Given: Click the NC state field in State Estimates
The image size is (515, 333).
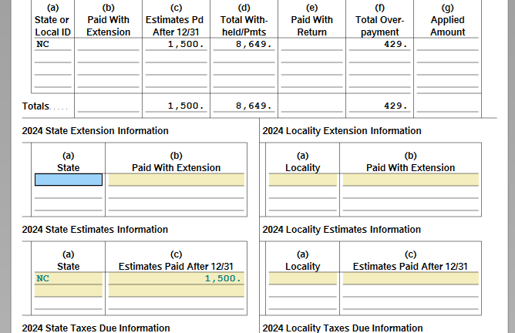Looking at the screenshot, I should tap(68, 278).
